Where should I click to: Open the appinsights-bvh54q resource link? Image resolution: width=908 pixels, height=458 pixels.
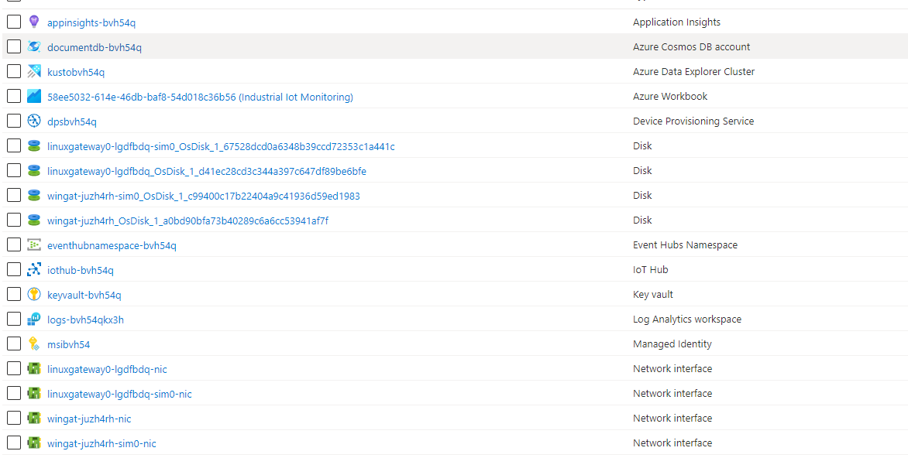pyautogui.click(x=90, y=22)
